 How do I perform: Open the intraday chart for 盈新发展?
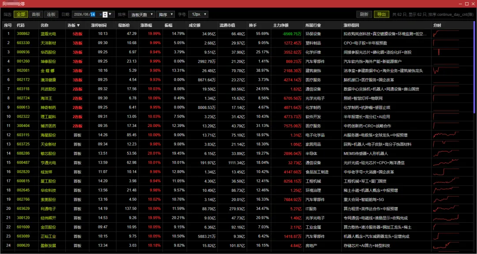tap(446, 246)
